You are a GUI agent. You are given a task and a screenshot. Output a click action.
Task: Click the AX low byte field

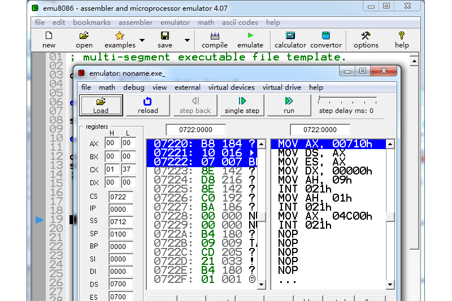(128, 143)
